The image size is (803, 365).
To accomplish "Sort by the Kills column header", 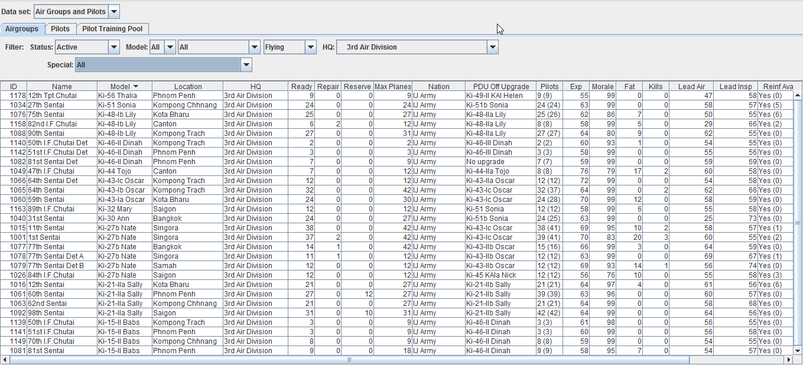I will click(655, 86).
